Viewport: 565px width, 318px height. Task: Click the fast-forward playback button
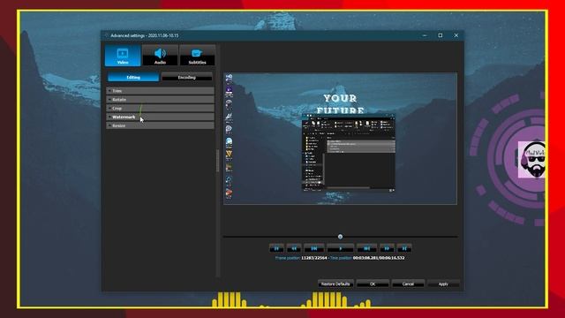coord(387,248)
